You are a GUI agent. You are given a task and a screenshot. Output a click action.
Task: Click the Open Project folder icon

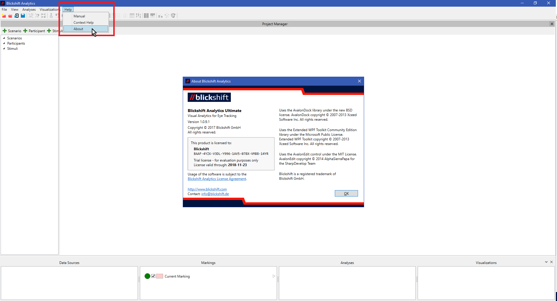(x=10, y=16)
